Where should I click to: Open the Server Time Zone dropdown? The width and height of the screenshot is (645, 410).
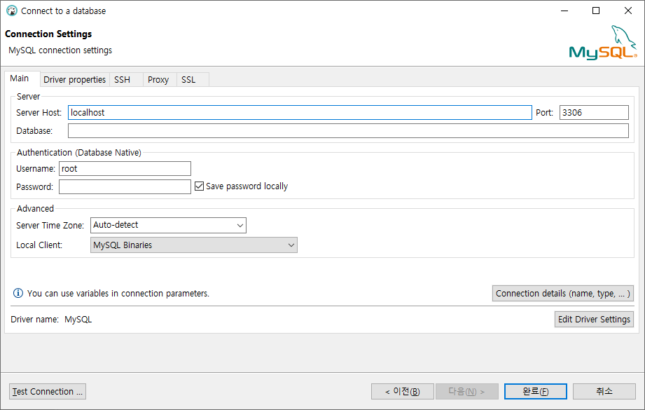[x=168, y=225]
